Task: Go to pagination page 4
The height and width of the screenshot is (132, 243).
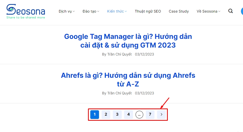Action: pyautogui.click(x=128, y=115)
